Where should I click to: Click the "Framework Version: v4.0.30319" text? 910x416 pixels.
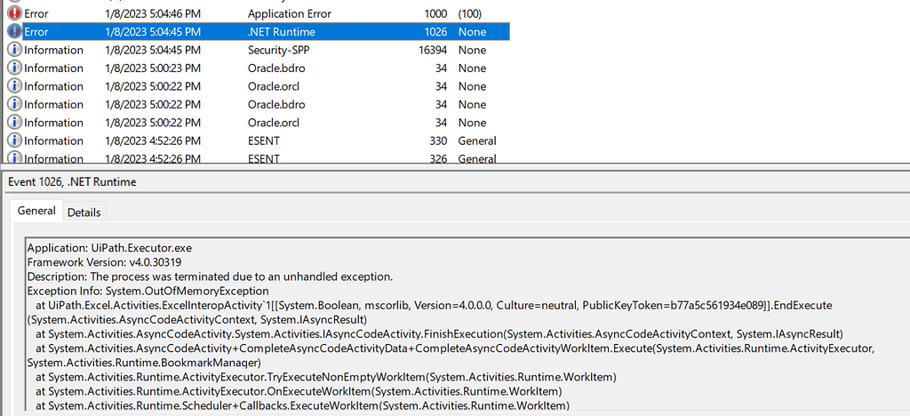pos(103,262)
